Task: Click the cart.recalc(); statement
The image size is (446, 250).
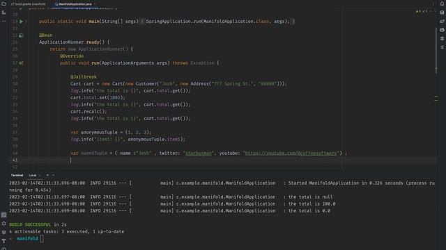Action: 89,111
